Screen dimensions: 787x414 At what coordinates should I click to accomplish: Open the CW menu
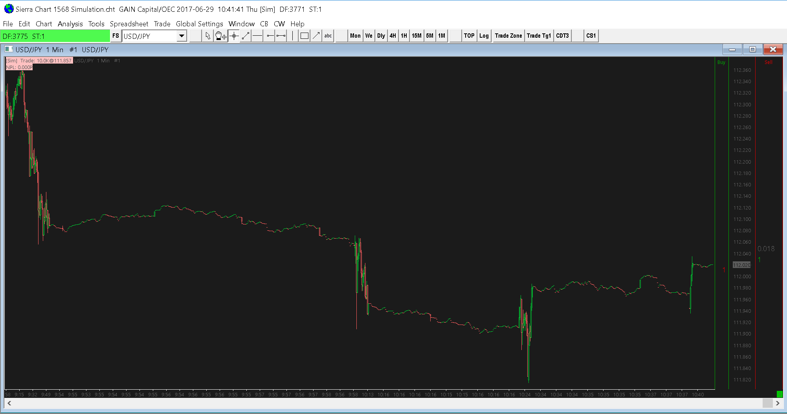coord(279,24)
